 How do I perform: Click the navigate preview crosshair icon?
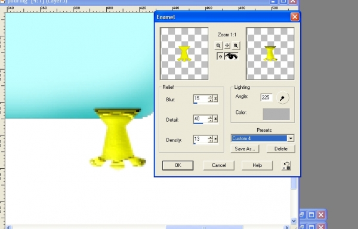coord(227,45)
